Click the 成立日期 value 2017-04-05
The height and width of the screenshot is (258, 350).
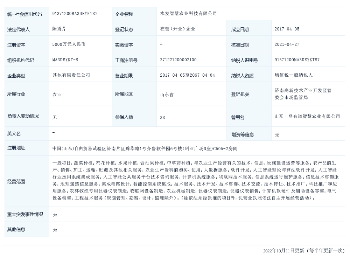(287, 29)
